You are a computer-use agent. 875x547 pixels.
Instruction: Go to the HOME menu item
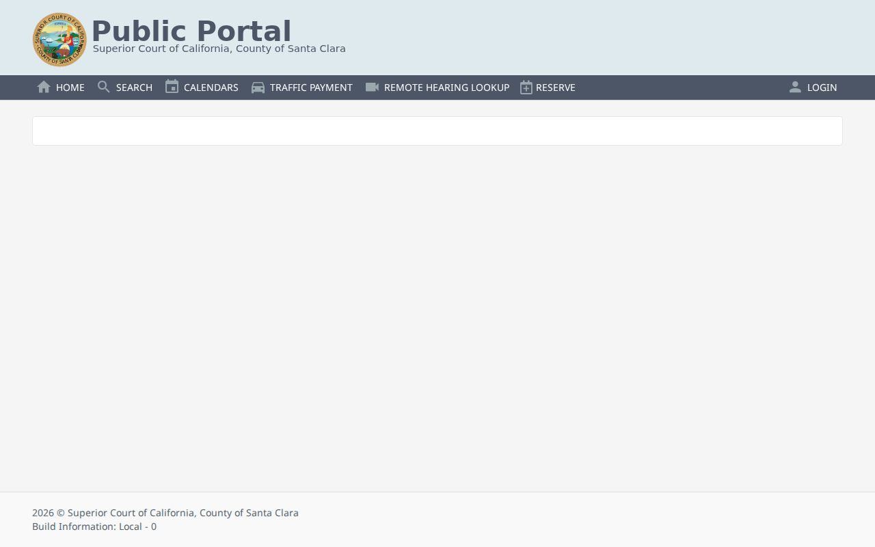tap(70, 88)
